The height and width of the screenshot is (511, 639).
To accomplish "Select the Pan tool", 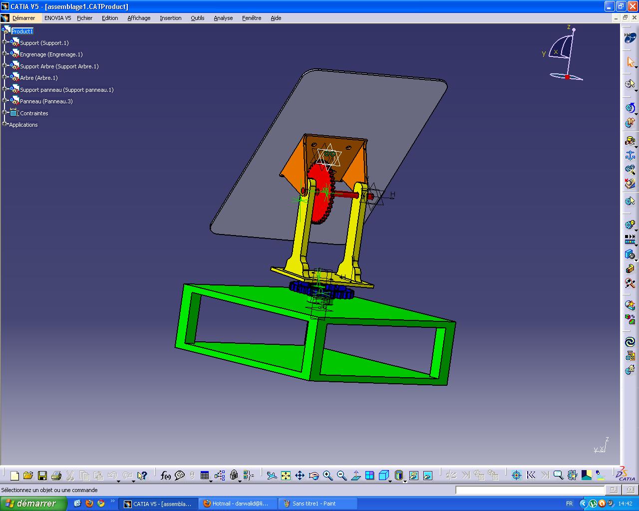I will pyautogui.click(x=300, y=476).
